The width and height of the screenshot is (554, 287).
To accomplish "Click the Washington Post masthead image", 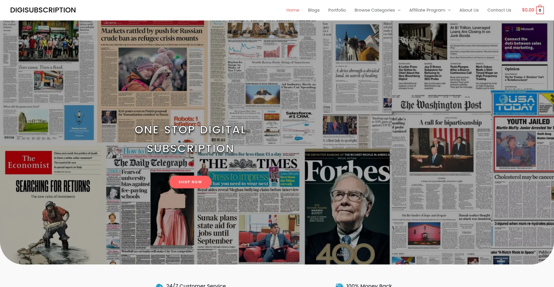I will pyautogui.click(x=441, y=105).
